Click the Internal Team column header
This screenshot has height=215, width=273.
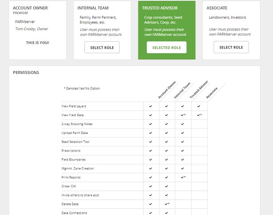(x=182, y=90)
